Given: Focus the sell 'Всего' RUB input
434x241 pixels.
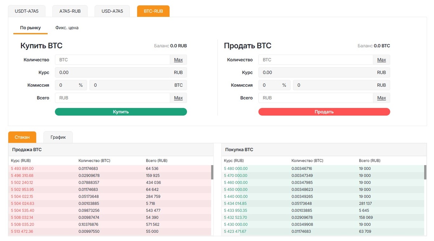Looking at the screenshot, I should 316,98.
